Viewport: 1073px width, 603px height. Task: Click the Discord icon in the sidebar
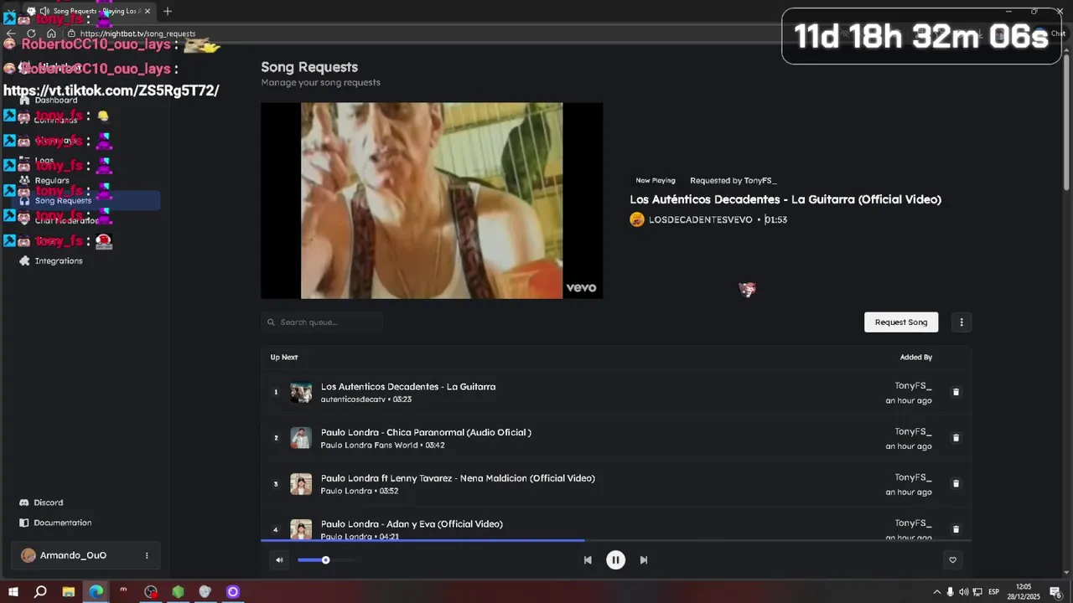(x=24, y=502)
